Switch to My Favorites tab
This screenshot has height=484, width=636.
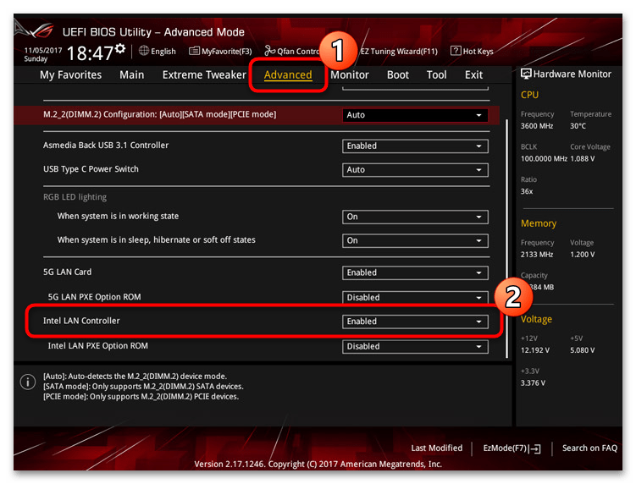pyautogui.click(x=70, y=75)
